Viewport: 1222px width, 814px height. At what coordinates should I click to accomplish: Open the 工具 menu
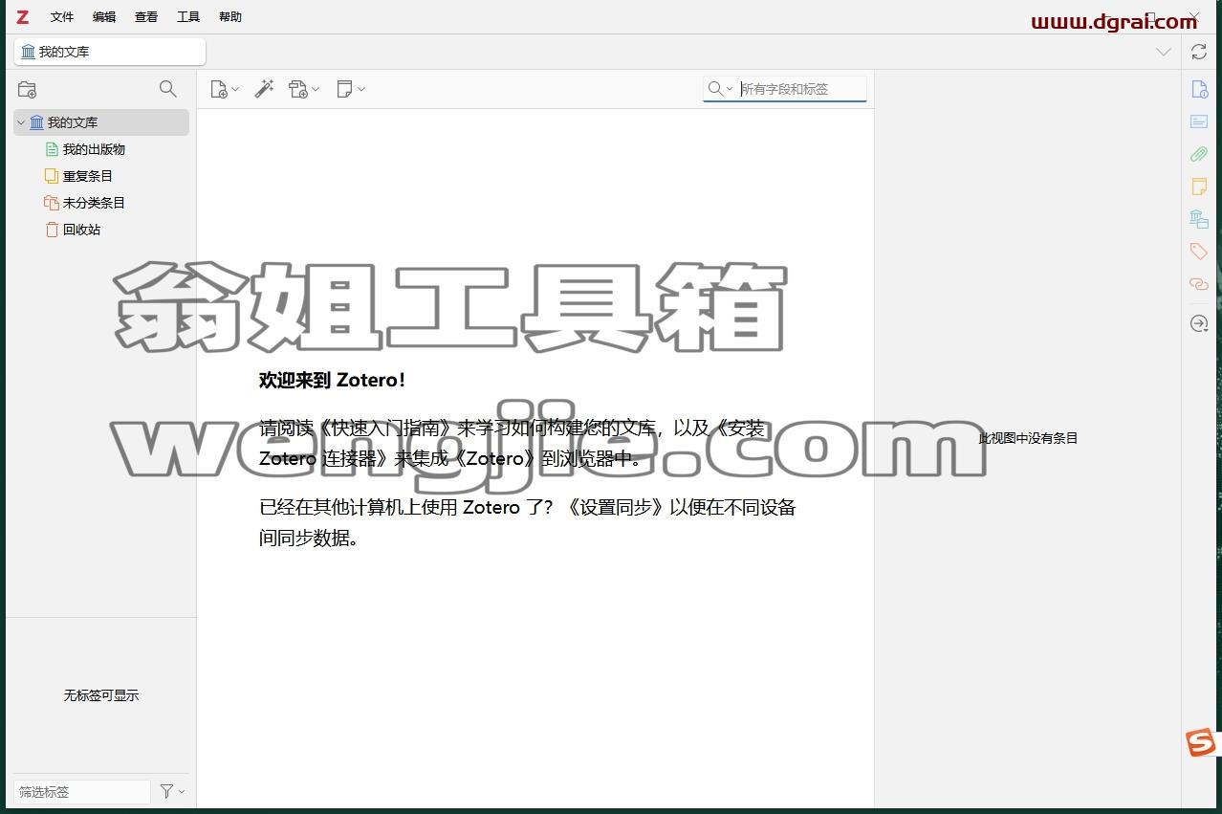[188, 17]
